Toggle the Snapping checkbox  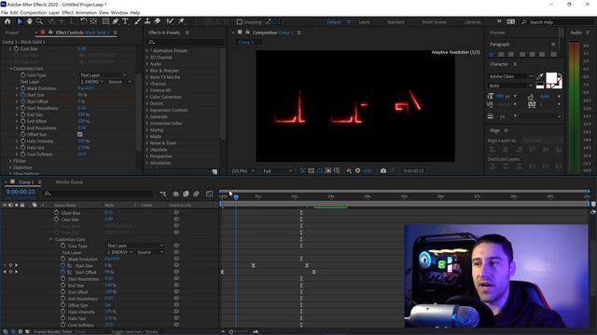(240, 22)
